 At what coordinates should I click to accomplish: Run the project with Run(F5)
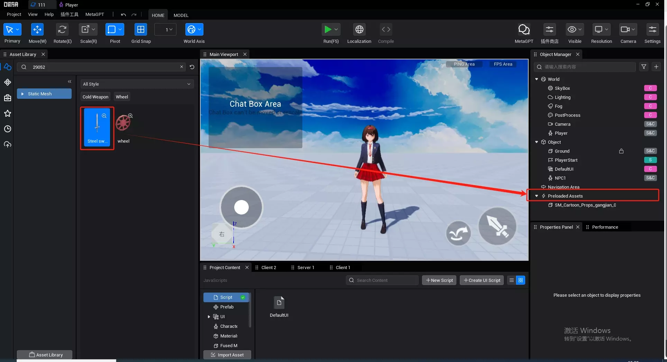[328, 29]
